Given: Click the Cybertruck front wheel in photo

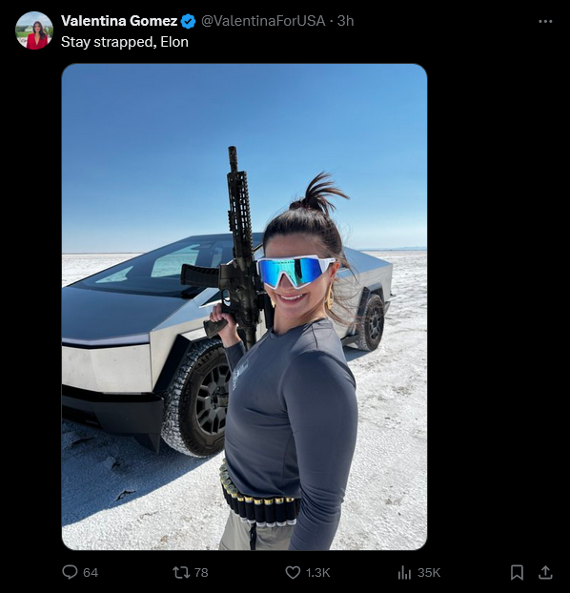Looking at the screenshot, I should point(196,399).
